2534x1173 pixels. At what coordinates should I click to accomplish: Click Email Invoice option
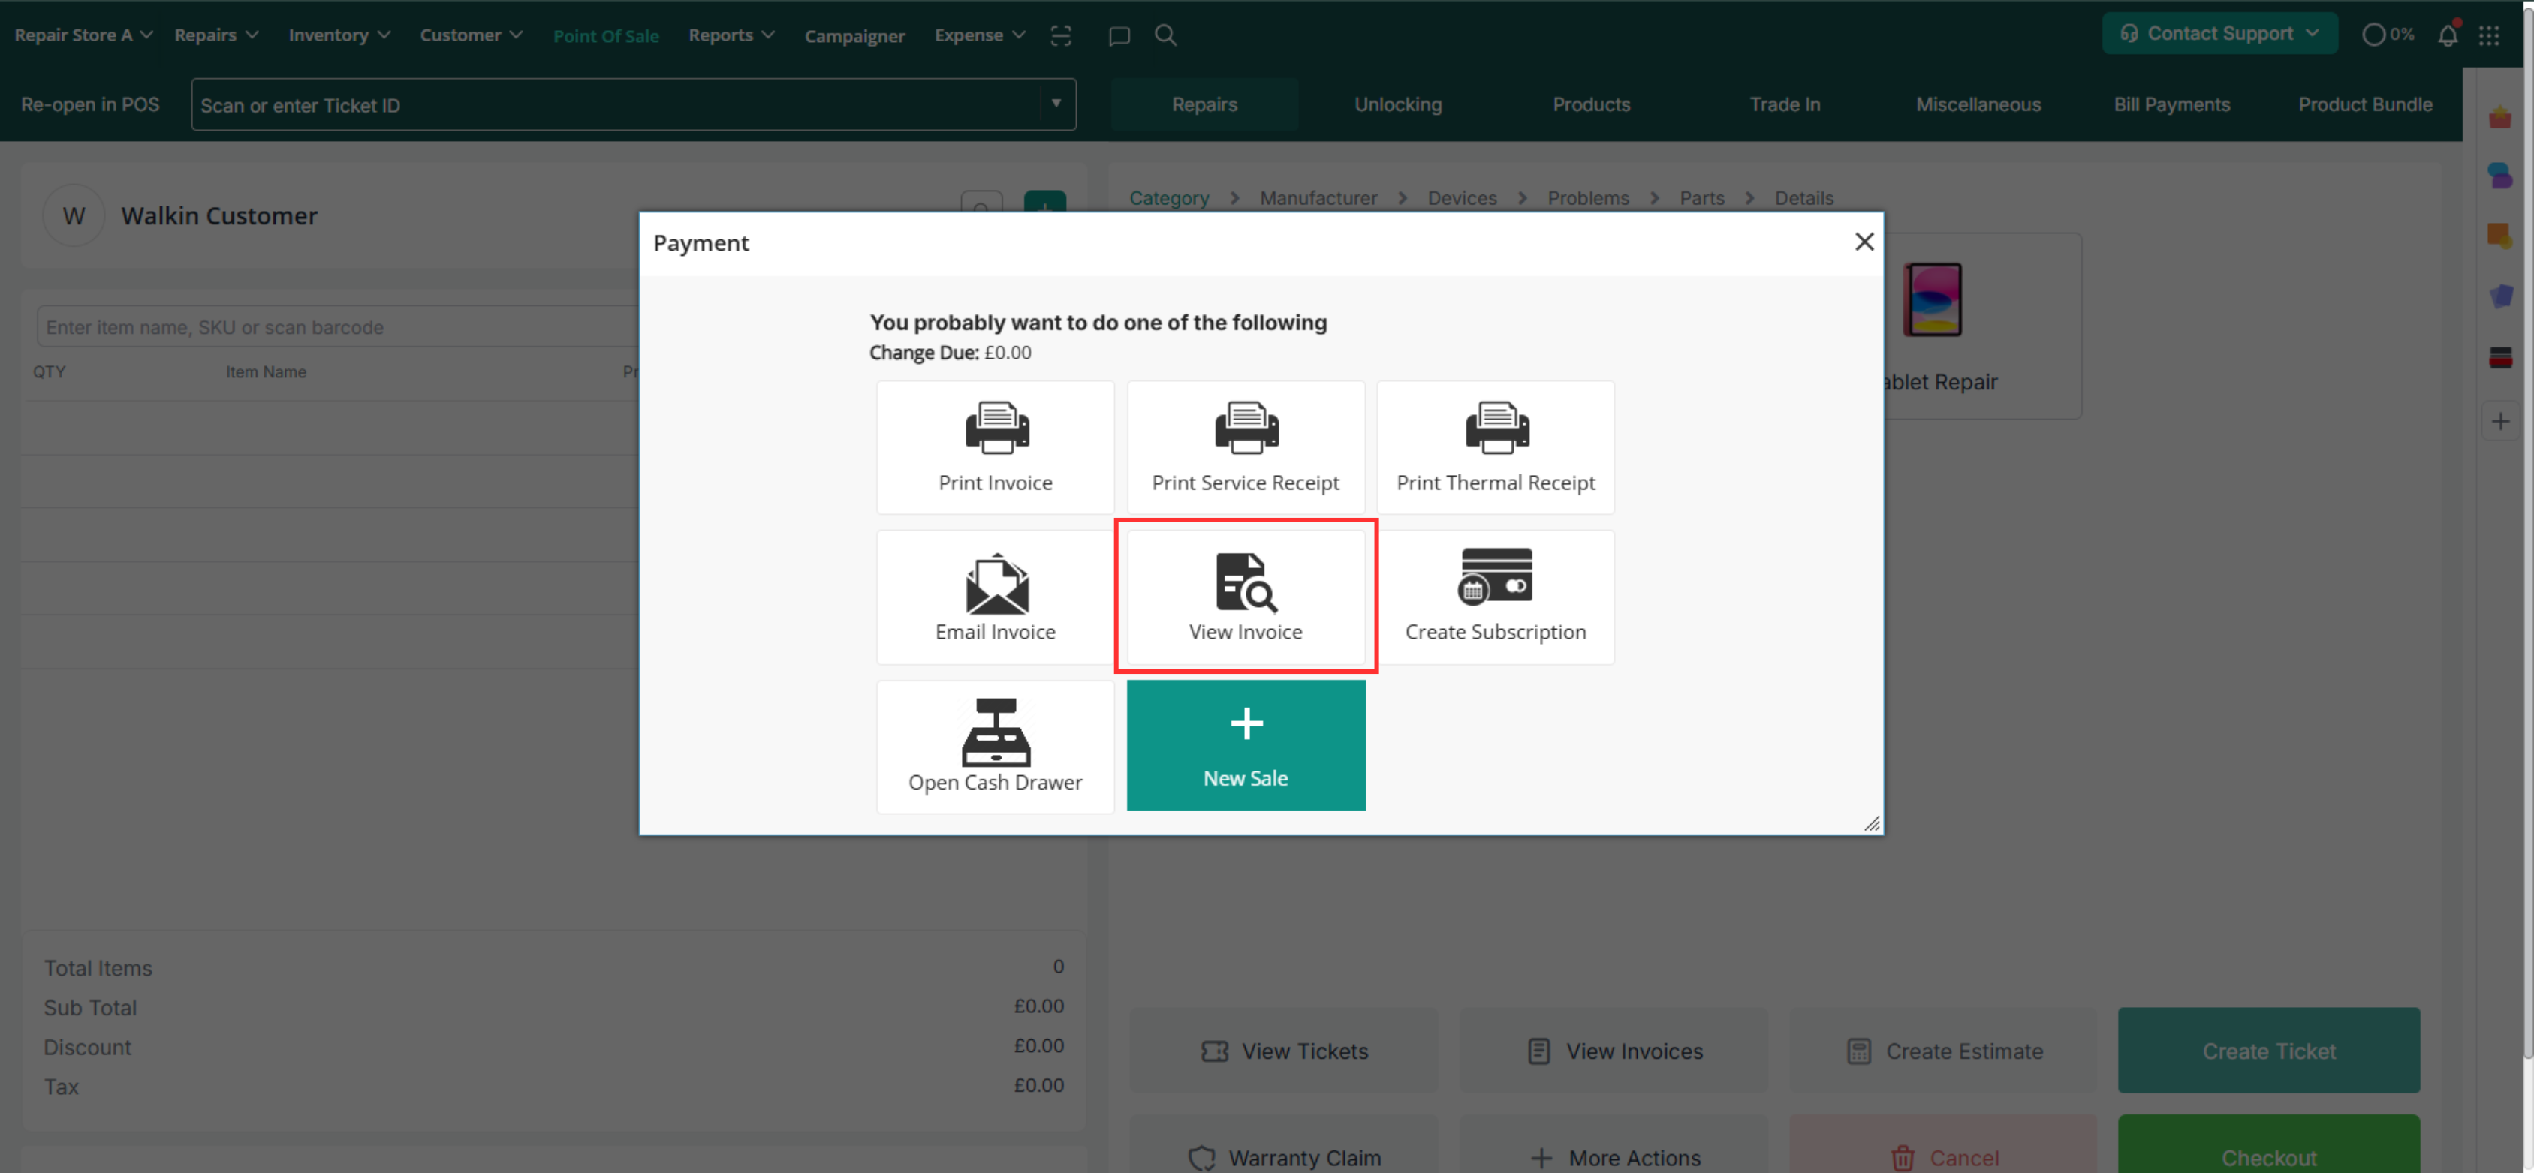(995, 597)
